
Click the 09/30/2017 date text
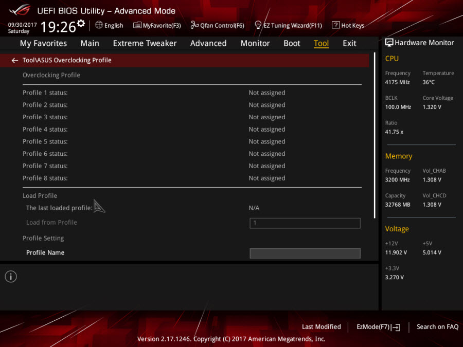(x=23, y=25)
